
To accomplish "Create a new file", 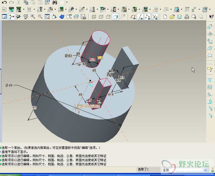I will click(165, 17).
